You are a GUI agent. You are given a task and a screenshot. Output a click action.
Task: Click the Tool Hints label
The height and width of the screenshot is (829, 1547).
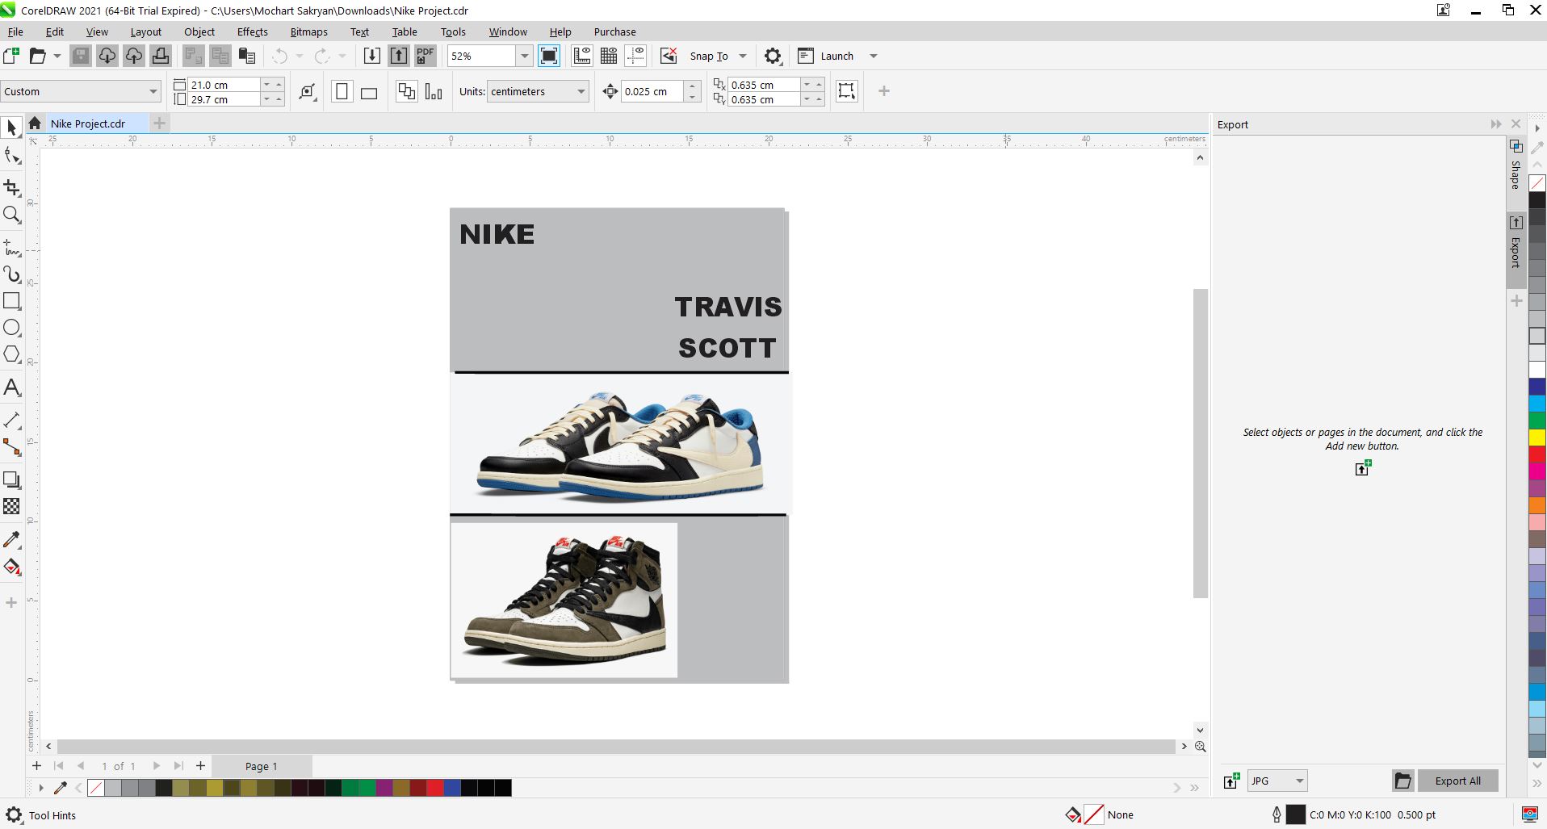[x=52, y=815]
